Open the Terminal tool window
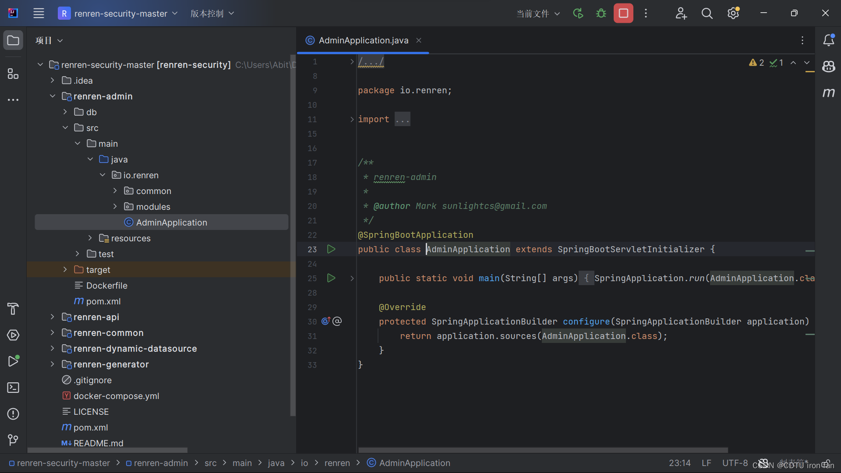The height and width of the screenshot is (473, 841). 13,388
